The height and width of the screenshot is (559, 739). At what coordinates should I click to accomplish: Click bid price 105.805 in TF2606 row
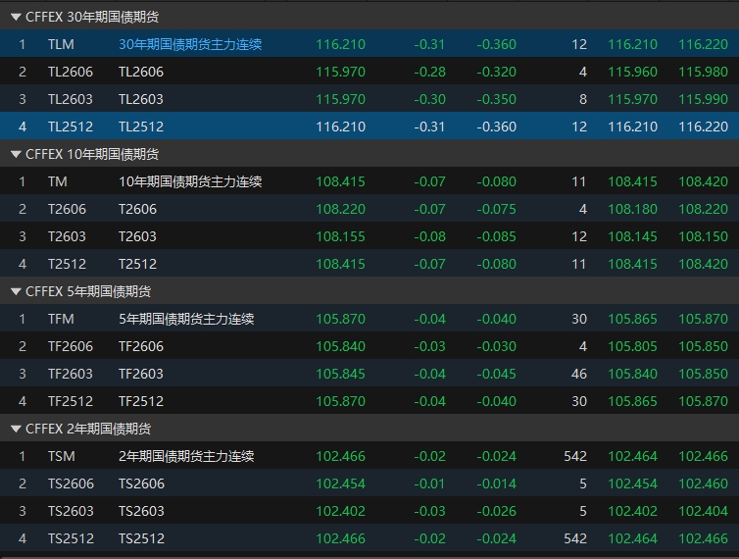[x=632, y=346]
